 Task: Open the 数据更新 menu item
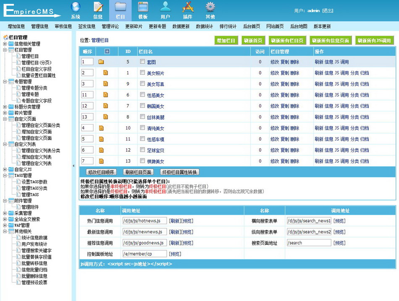pos(181,26)
